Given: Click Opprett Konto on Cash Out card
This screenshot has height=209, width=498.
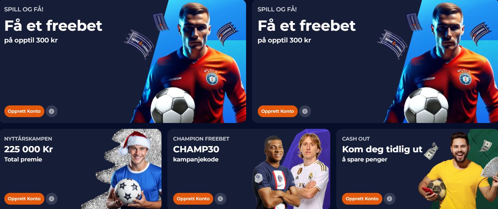Looking at the screenshot, I should coord(362,199).
